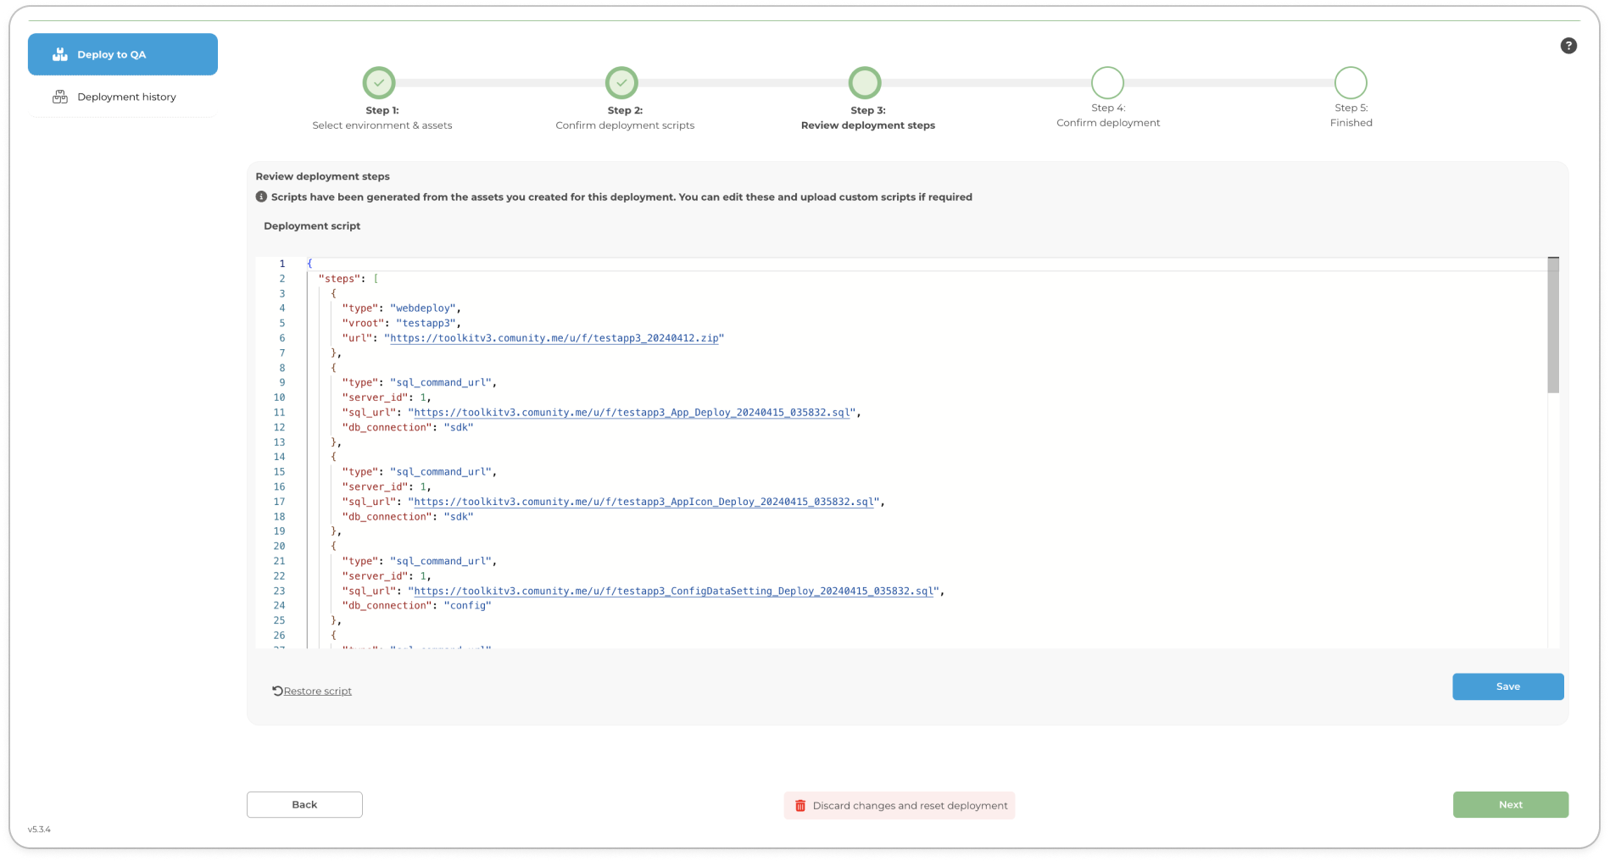This screenshot has height=861, width=1610.
Task: Click the Restore script undo icon
Action: point(277,691)
